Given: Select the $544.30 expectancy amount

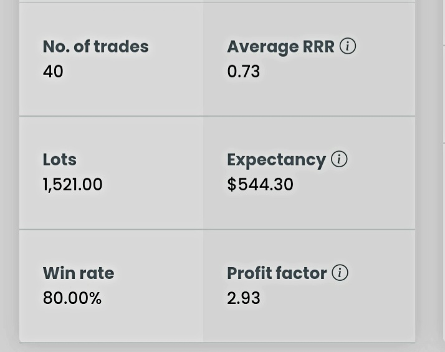Looking at the screenshot, I should pyautogui.click(x=260, y=185).
